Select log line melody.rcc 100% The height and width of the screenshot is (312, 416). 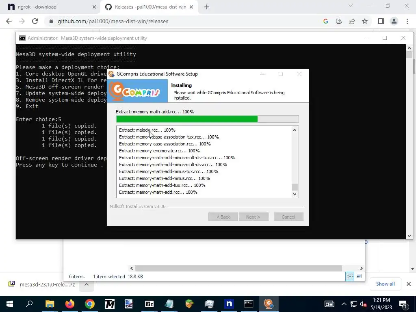147,130
